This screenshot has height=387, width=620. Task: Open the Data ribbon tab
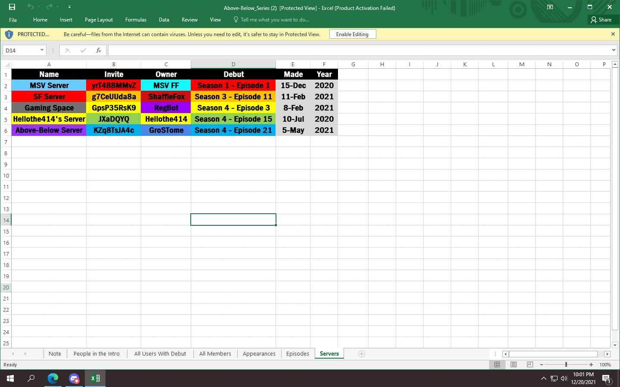[x=164, y=20]
